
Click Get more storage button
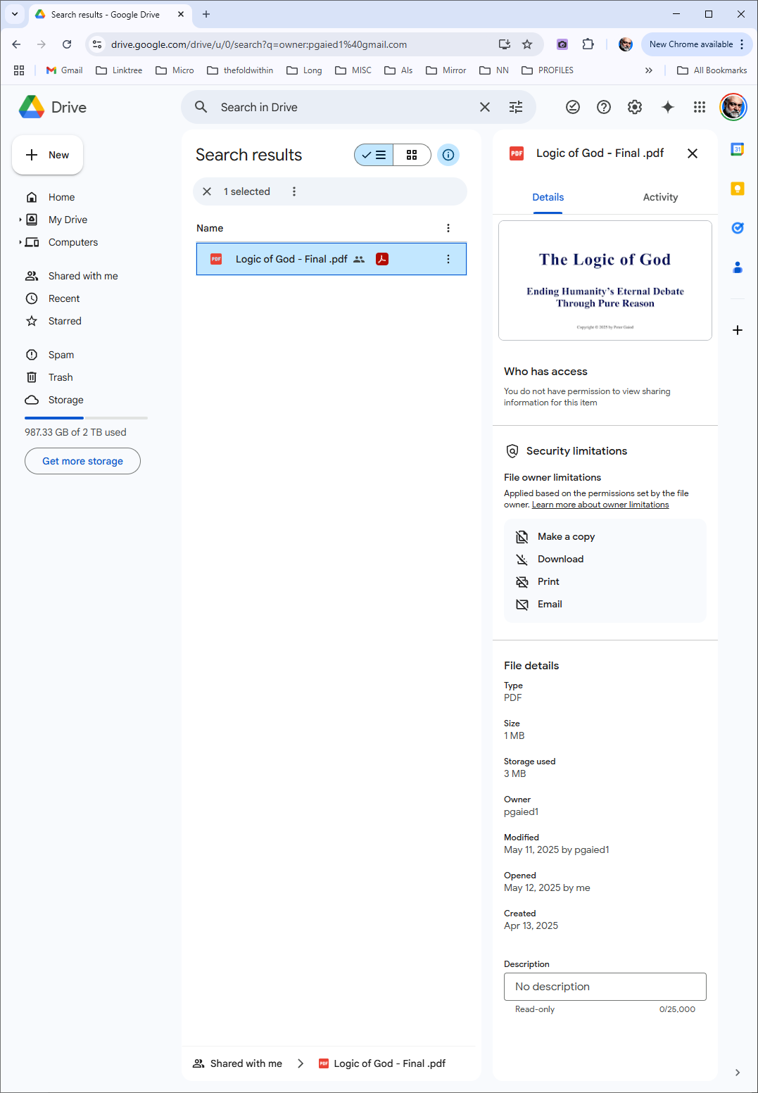82,461
